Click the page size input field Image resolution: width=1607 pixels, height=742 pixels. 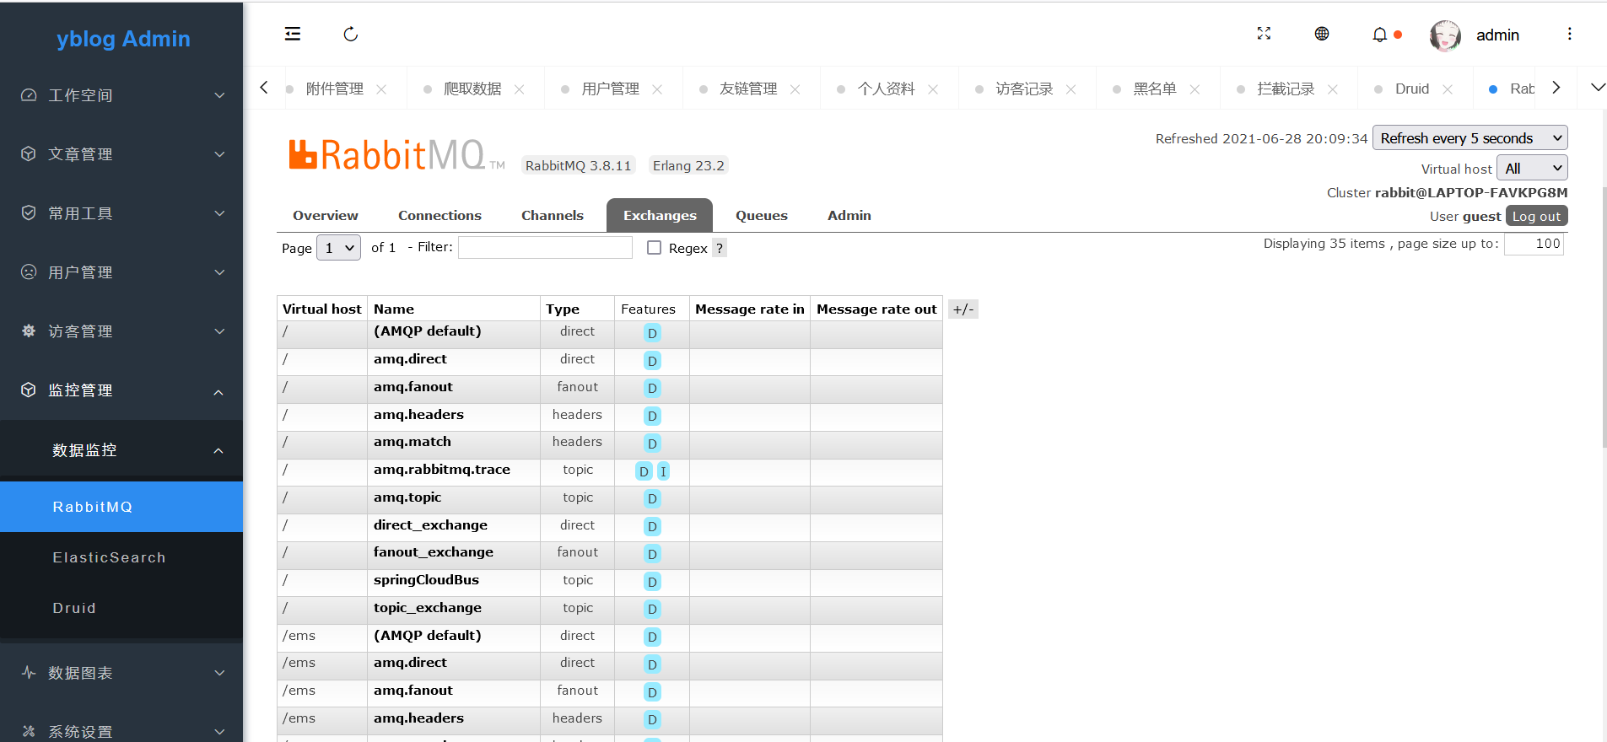point(1534,244)
